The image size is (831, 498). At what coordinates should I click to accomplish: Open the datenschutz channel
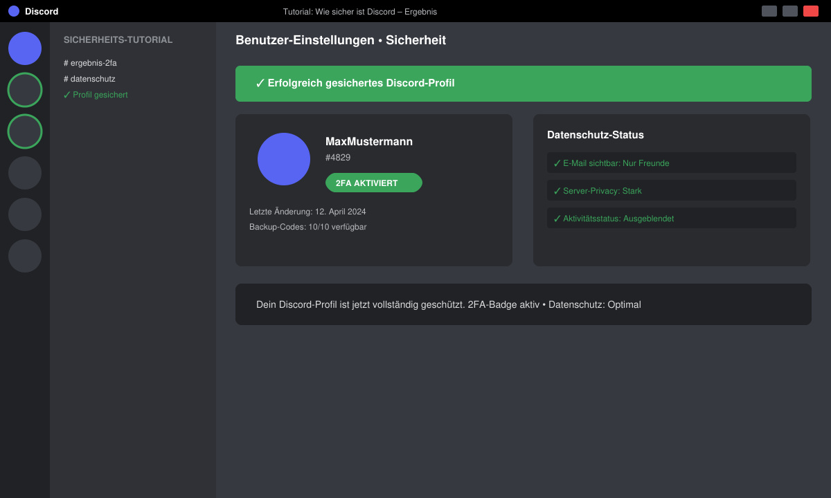point(89,79)
